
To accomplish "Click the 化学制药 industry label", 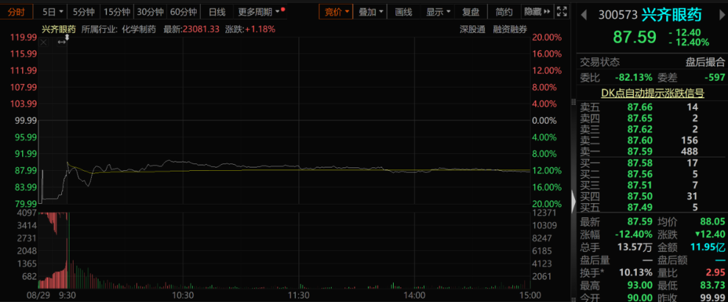I will point(140,29).
